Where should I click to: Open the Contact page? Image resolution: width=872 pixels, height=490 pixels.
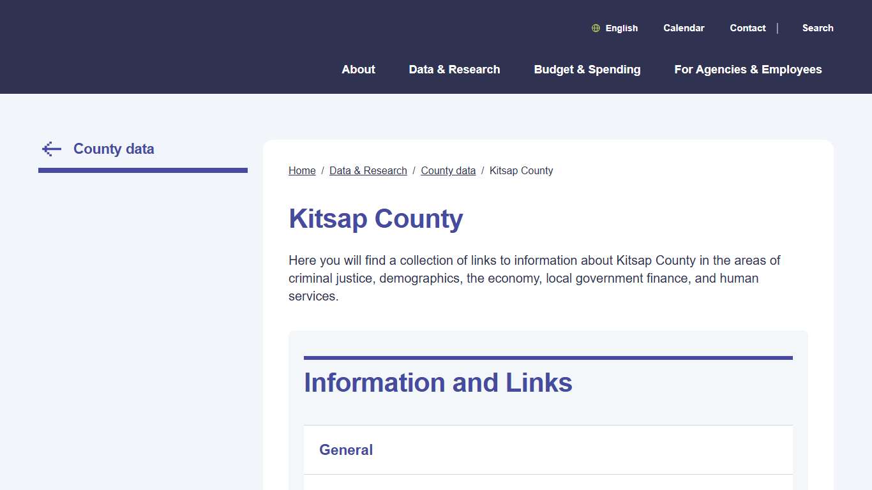click(748, 28)
